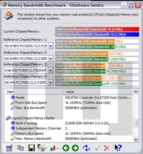Click the red RAM Int Bandwidth 4116 bar
Viewport: 143px width, 154px height.
[97, 29]
